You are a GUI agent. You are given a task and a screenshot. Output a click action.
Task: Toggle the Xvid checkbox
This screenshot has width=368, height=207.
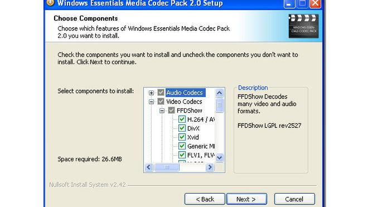pos(182,137)
